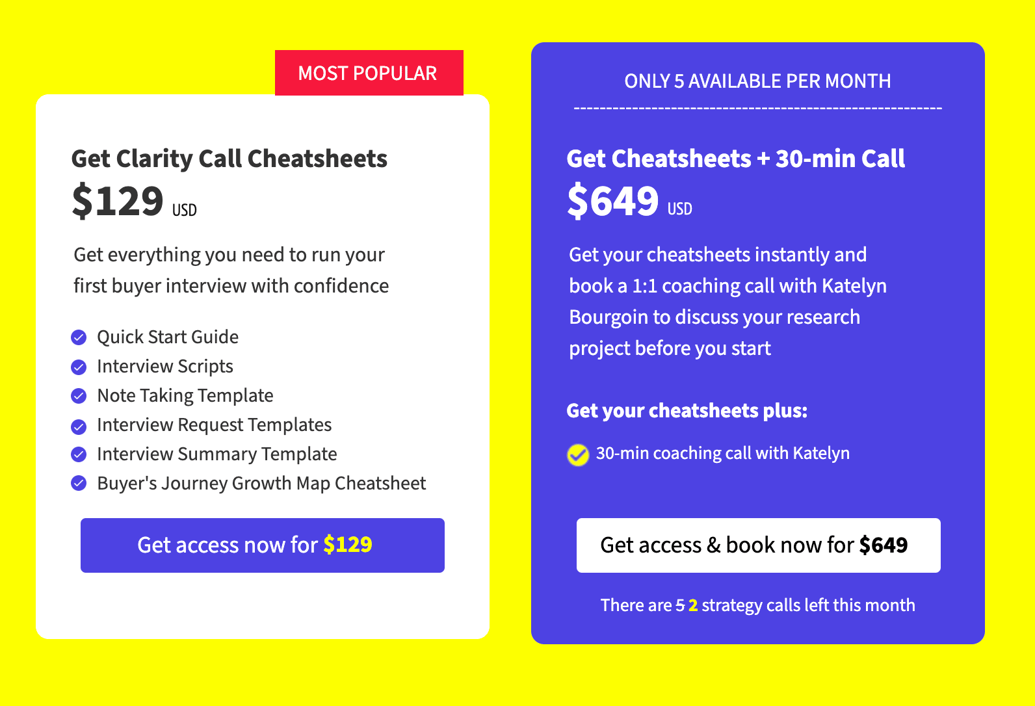Click the 'Get Clarity Call Cheatsheets' heading
1035x706 pixels.
[229, 159]
